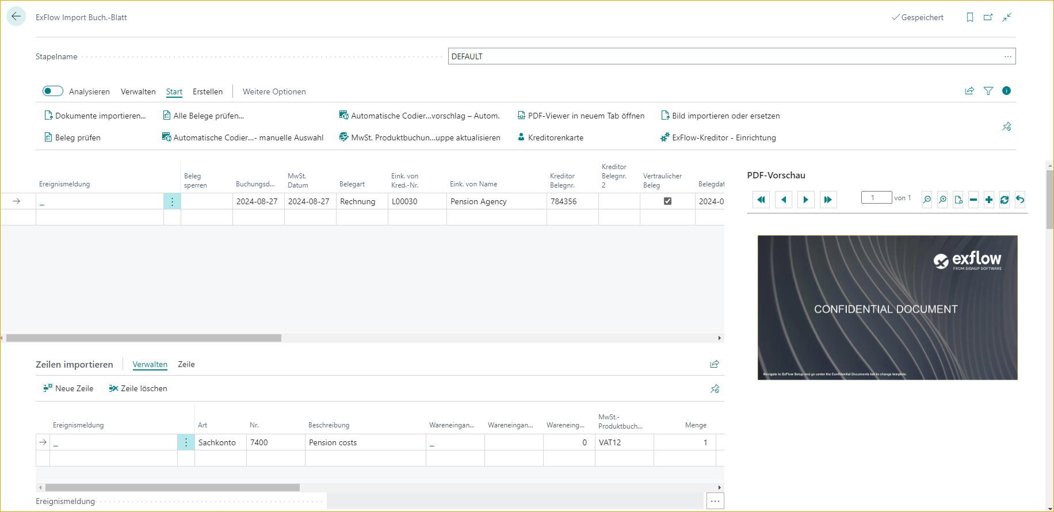1054x512 pixels.
Task: Click the back arrow button
Action: 16,17
